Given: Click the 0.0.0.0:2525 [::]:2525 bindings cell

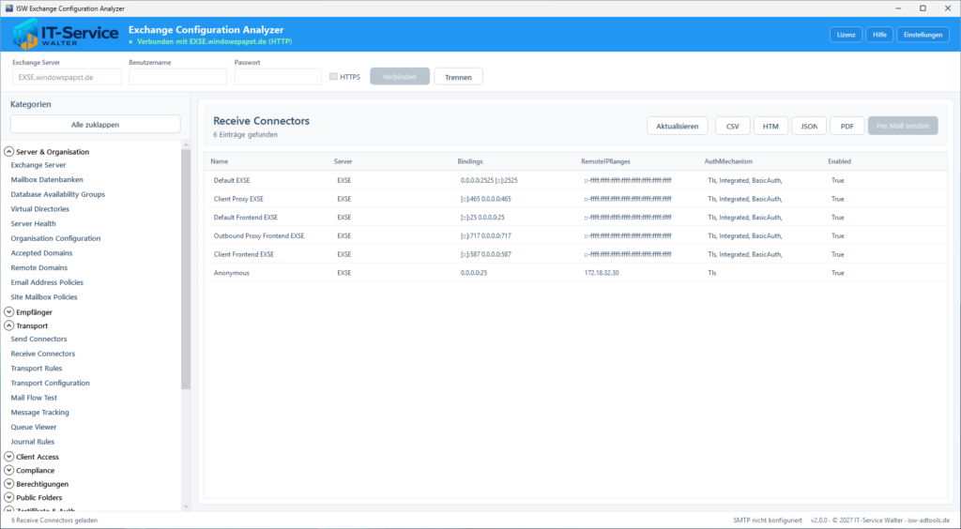Looking at the screenshot, I should click(x=489, y=181).
